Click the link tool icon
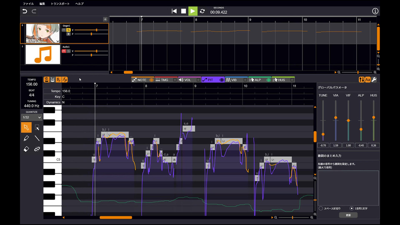This screenshot has width=400, height=225. tap(37, 149)
